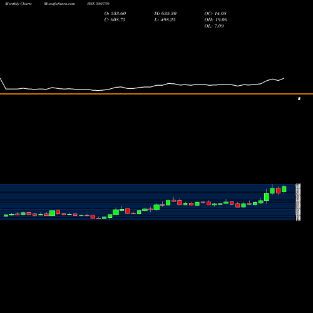Select the low value 'L: 498.25'

pyautogui.click(x=165, y=20)
